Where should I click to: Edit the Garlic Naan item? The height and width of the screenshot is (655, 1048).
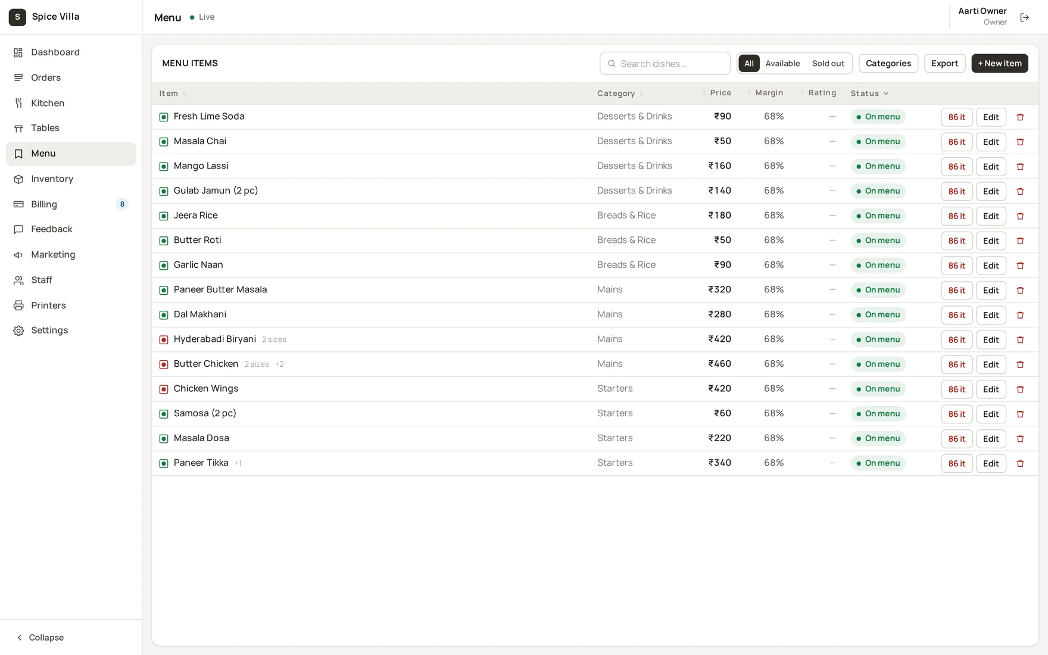[x=990, y=266]
